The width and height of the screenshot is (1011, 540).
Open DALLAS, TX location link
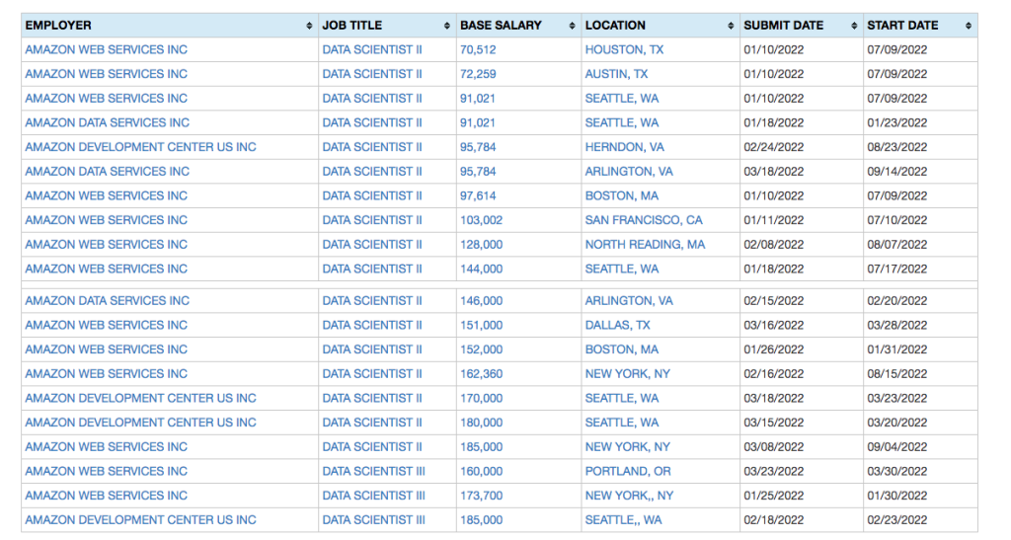(617, 326)
